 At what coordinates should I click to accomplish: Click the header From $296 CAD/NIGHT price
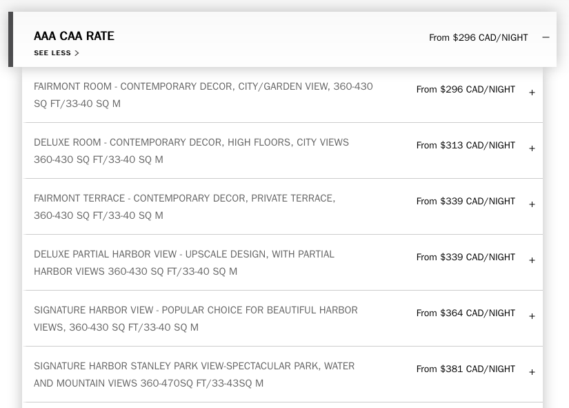[478, 38]
